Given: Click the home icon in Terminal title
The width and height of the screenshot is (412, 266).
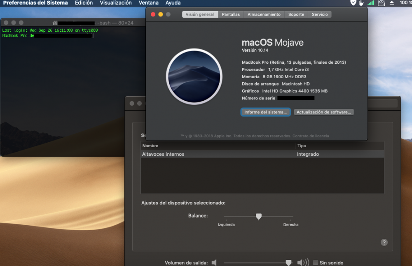Looking at the screenshot, I should pos(55,23).
